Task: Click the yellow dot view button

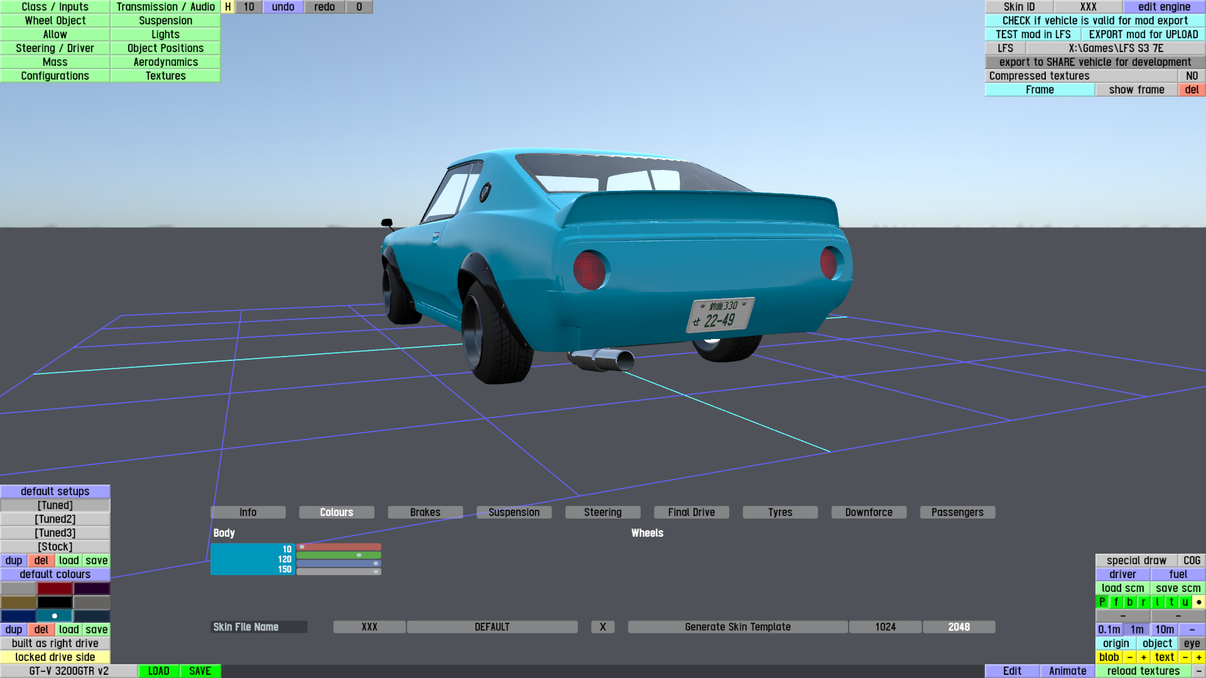Action: pyautogui.click(x=1198, y=602)
